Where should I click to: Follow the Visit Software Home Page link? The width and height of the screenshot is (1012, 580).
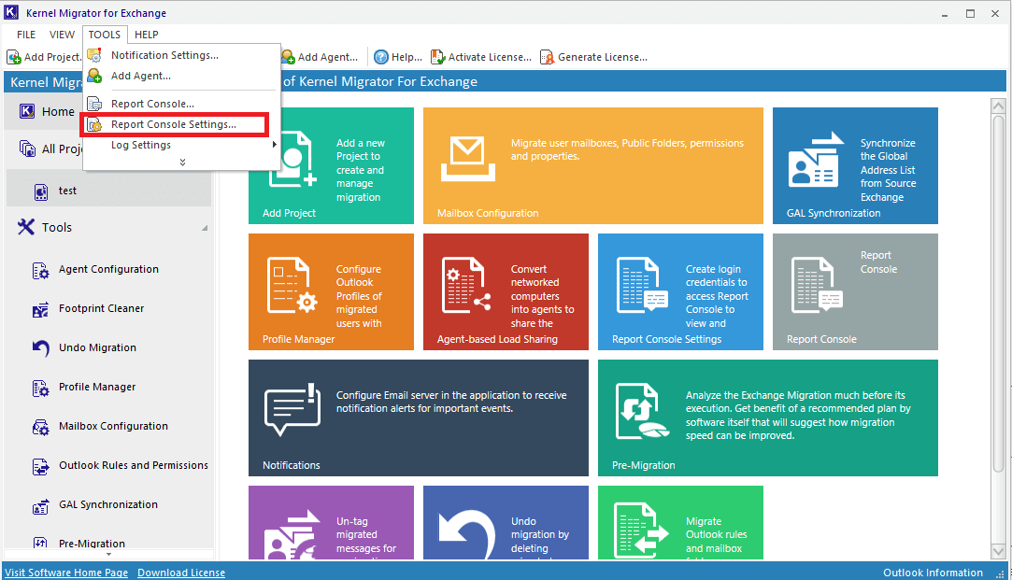[66, 573]
